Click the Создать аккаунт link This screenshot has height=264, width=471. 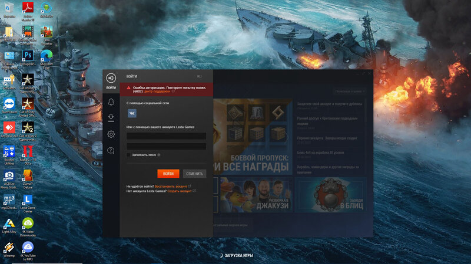point(180,191)
